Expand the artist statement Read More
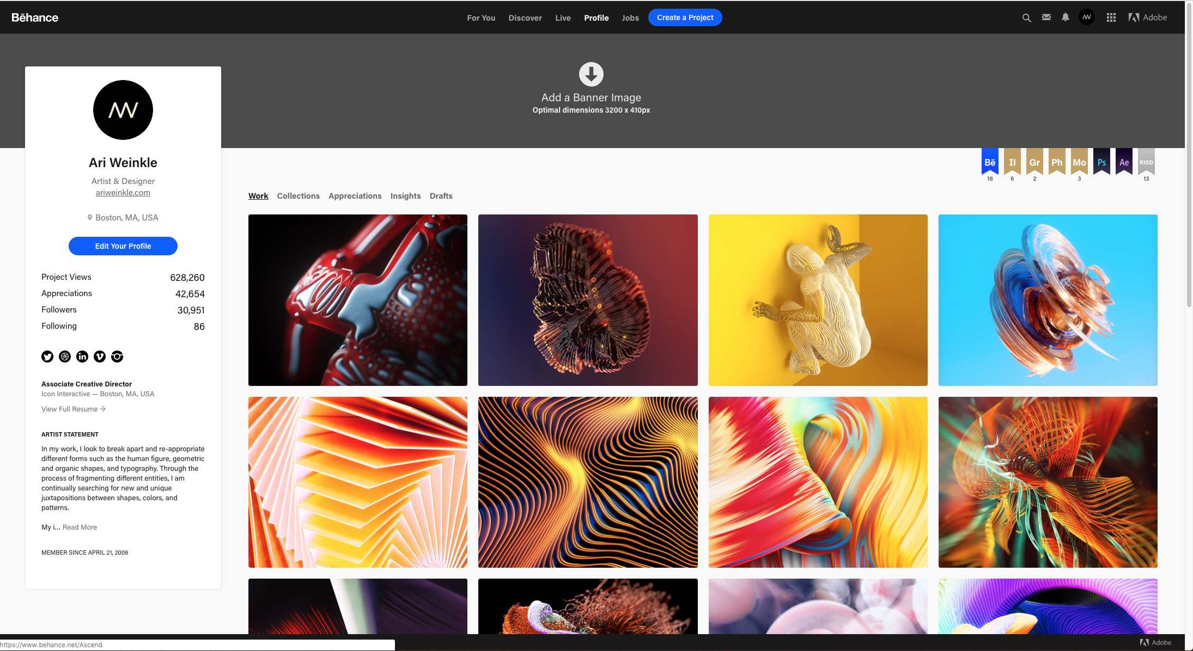 point(80,527)
